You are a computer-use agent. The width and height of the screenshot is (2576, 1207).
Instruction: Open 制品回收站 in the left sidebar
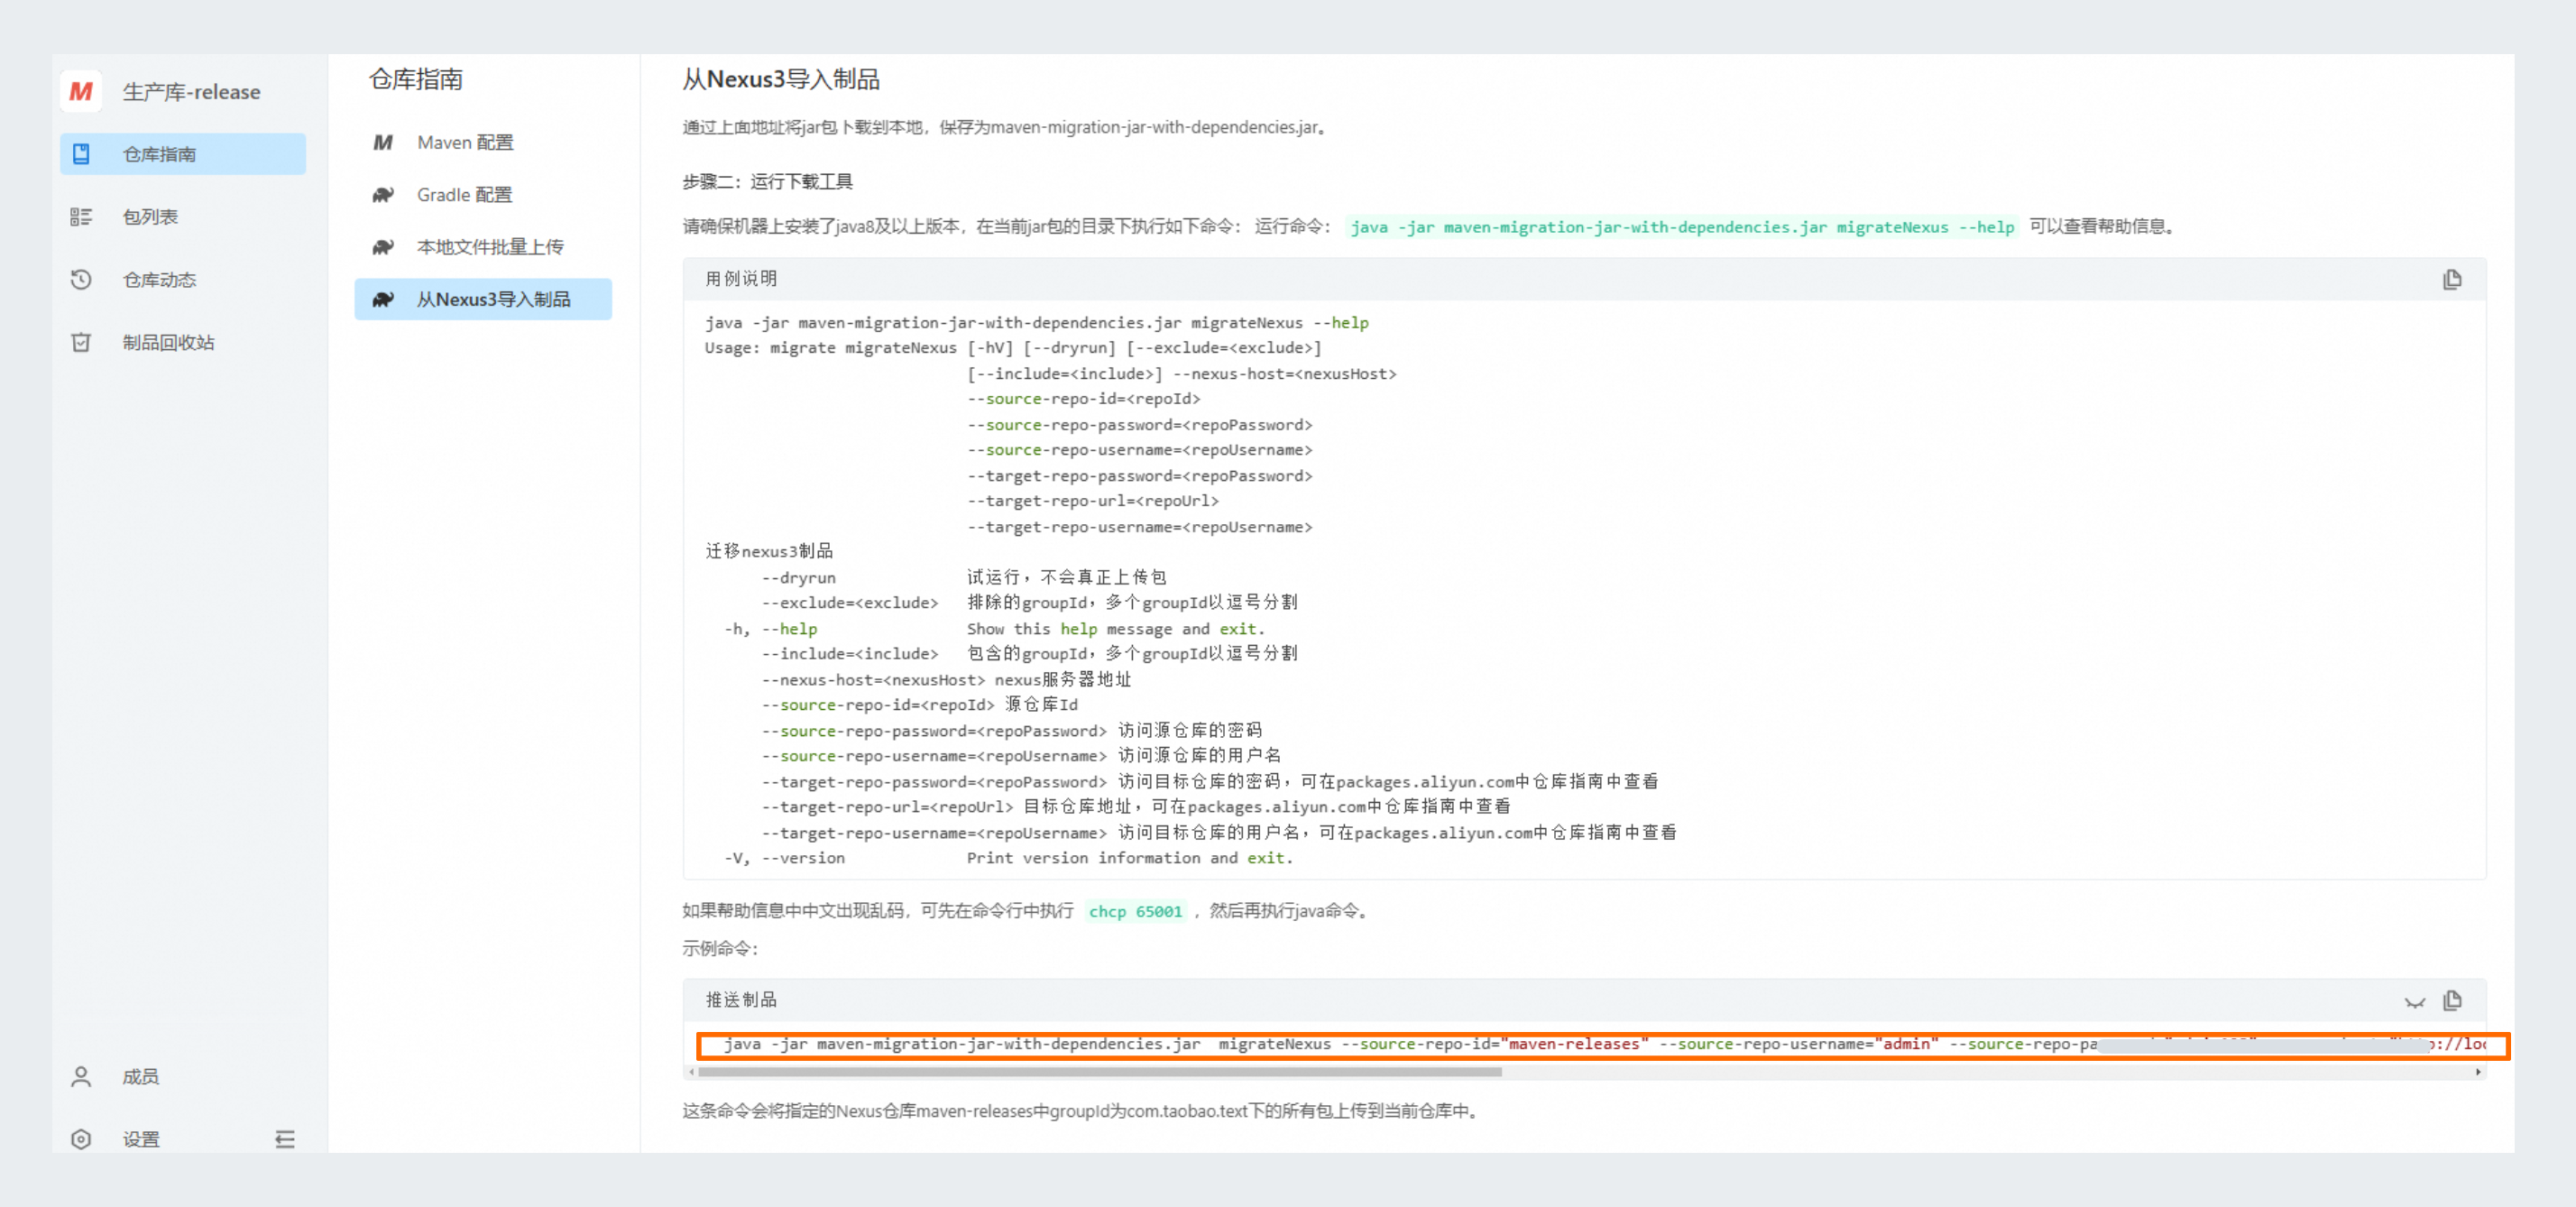click(x=183, y=343)
